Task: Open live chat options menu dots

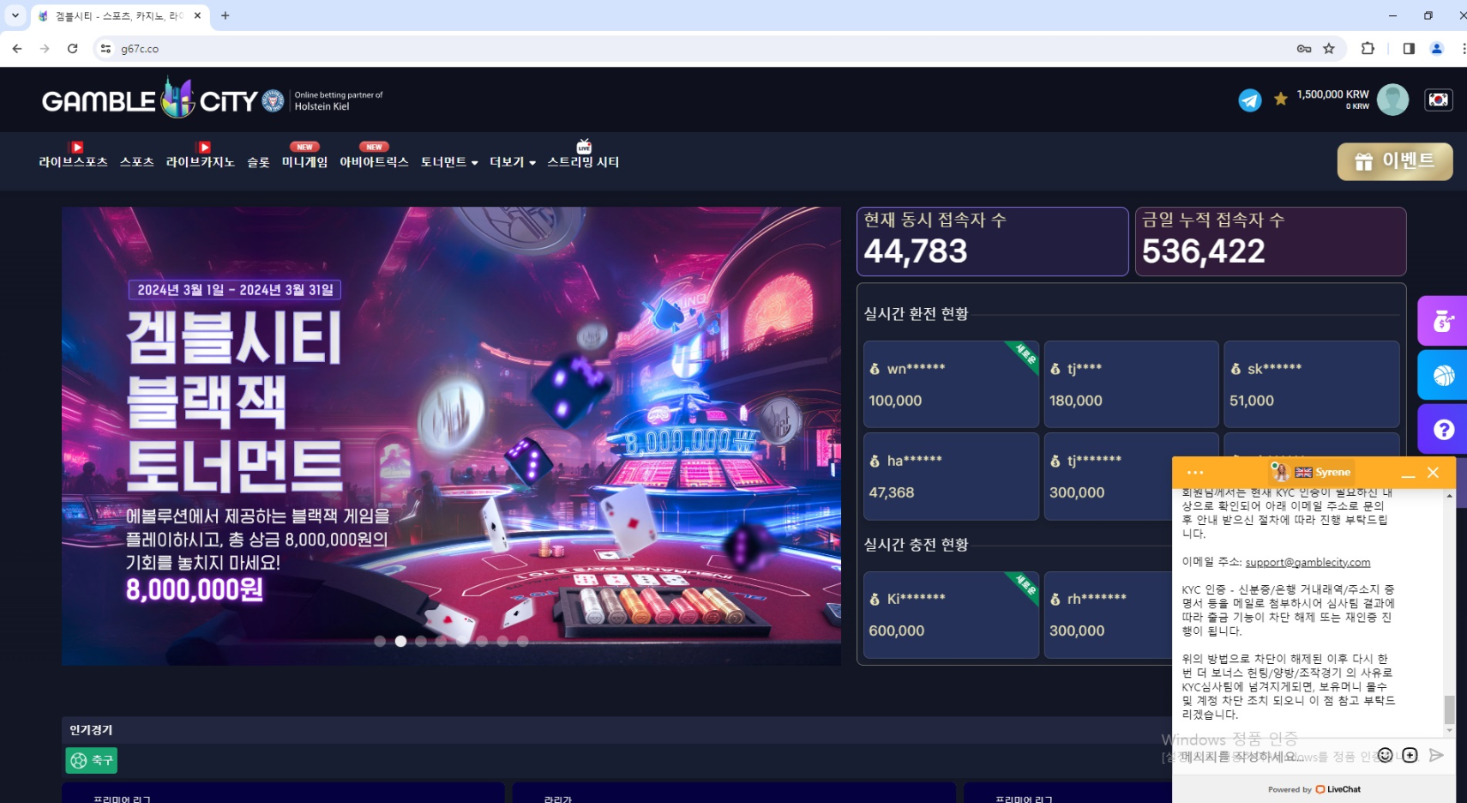Action: 1195,473
